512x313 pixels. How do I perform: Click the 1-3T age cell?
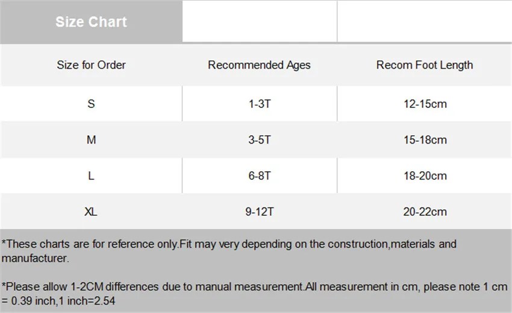point(260,104)
